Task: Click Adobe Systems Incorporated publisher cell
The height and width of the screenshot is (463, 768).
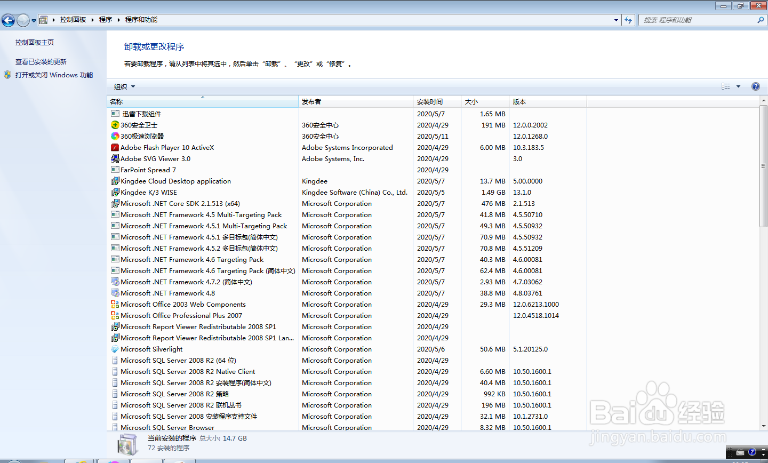Action: (x=347, y=148)
